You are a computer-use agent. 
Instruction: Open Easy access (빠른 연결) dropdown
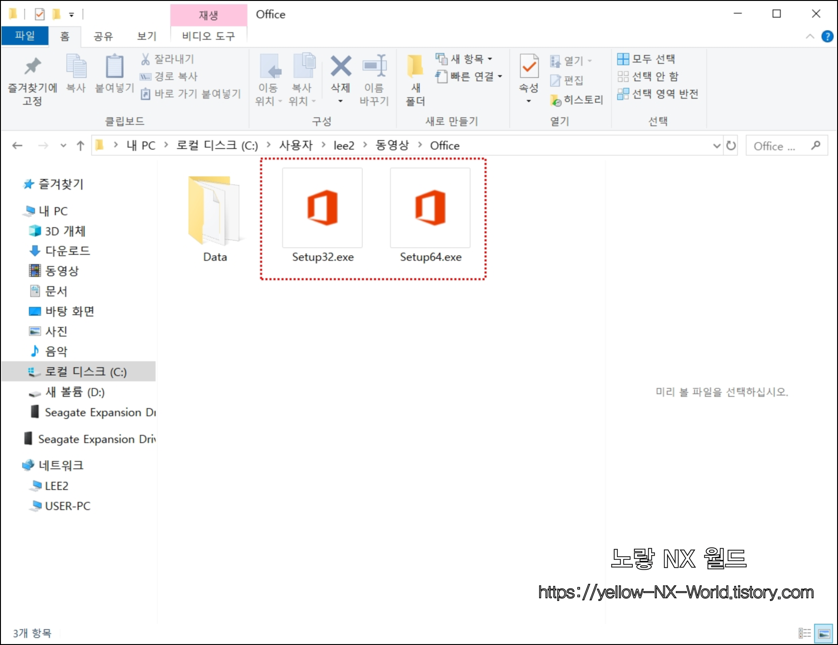(469, 76)
